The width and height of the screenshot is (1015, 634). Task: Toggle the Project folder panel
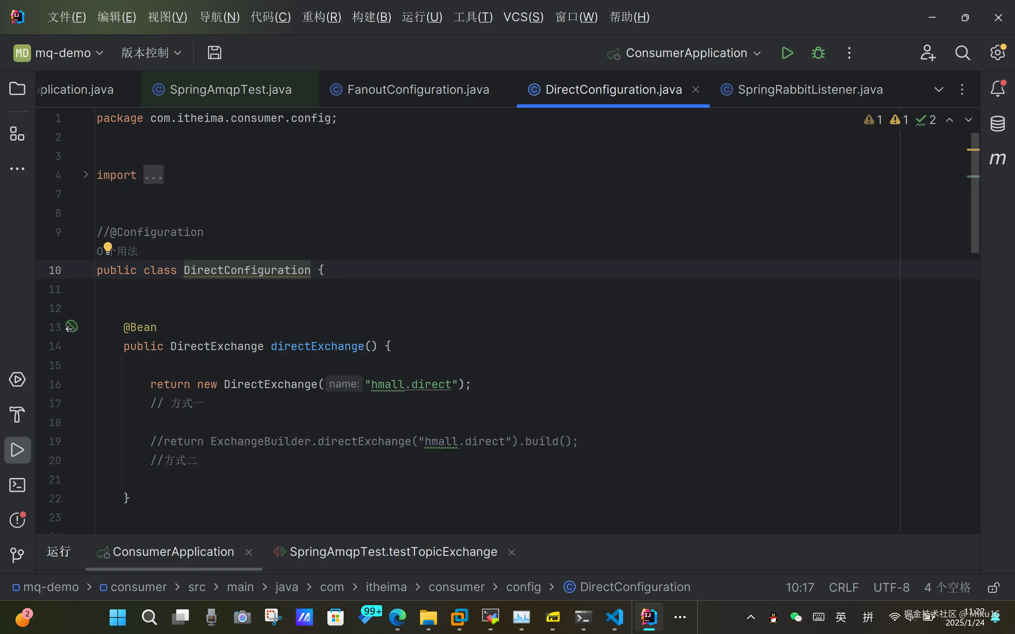pos(17,89)
